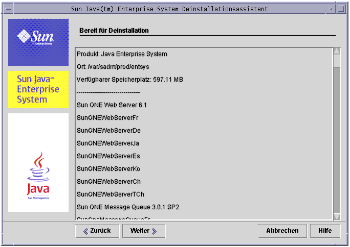Select 'Verfügbarer Speicherplatz: 597.11 MB'

pyautogui.click(x=129, y=80)
